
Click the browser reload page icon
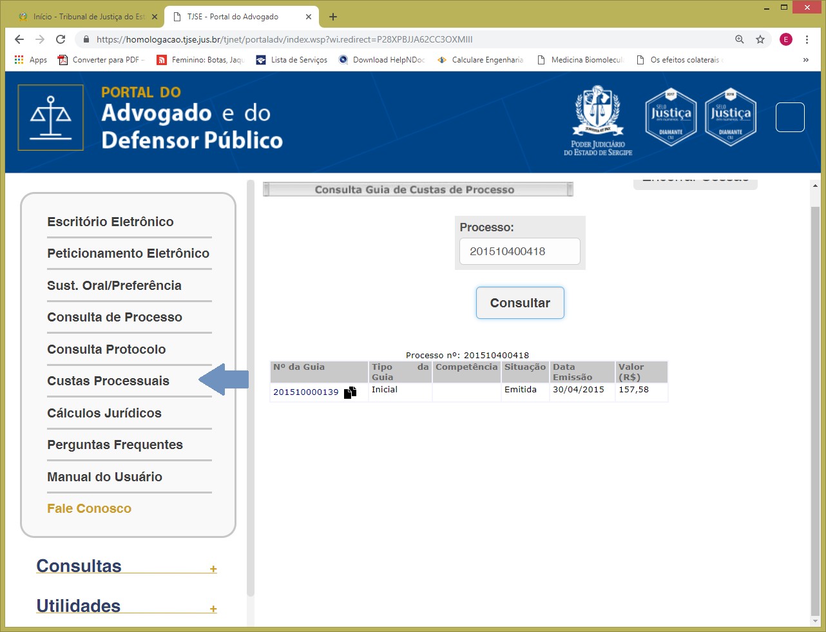pos(61,39)
